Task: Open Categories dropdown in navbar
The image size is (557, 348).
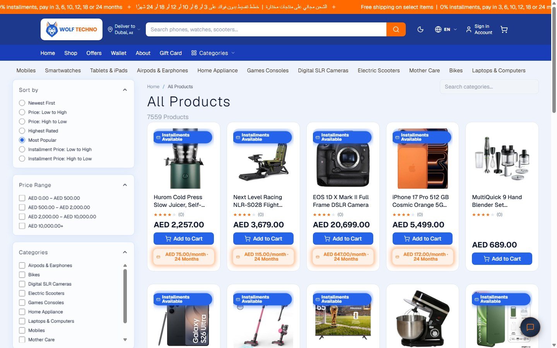Action: (x=213, y=53)
